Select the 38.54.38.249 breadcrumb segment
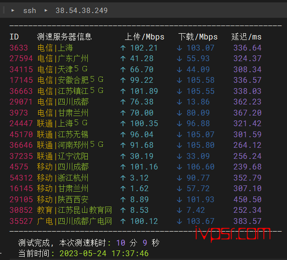The image size is (287, 260). 82,11
